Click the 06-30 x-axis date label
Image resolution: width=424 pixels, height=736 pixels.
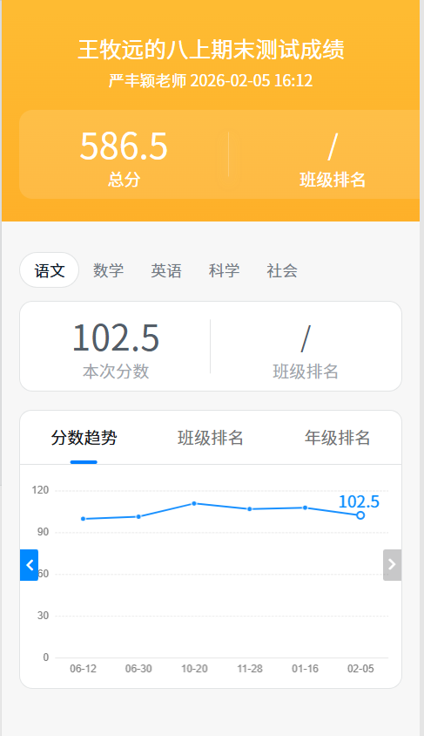tap(138, 669)
